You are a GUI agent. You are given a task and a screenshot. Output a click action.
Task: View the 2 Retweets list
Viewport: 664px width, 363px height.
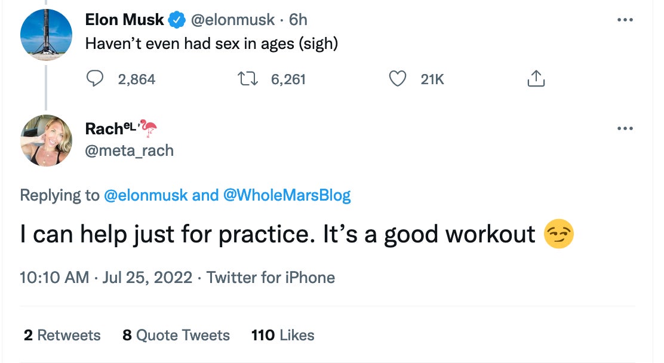tap(62, 335)
